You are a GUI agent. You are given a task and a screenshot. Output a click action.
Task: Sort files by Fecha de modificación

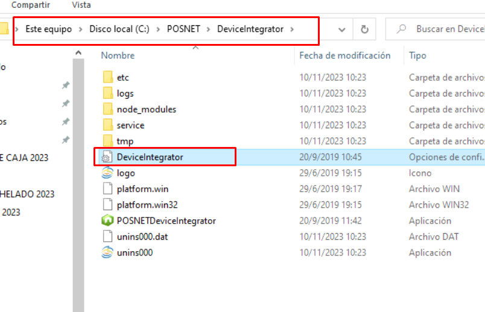[x=344, y=55]
